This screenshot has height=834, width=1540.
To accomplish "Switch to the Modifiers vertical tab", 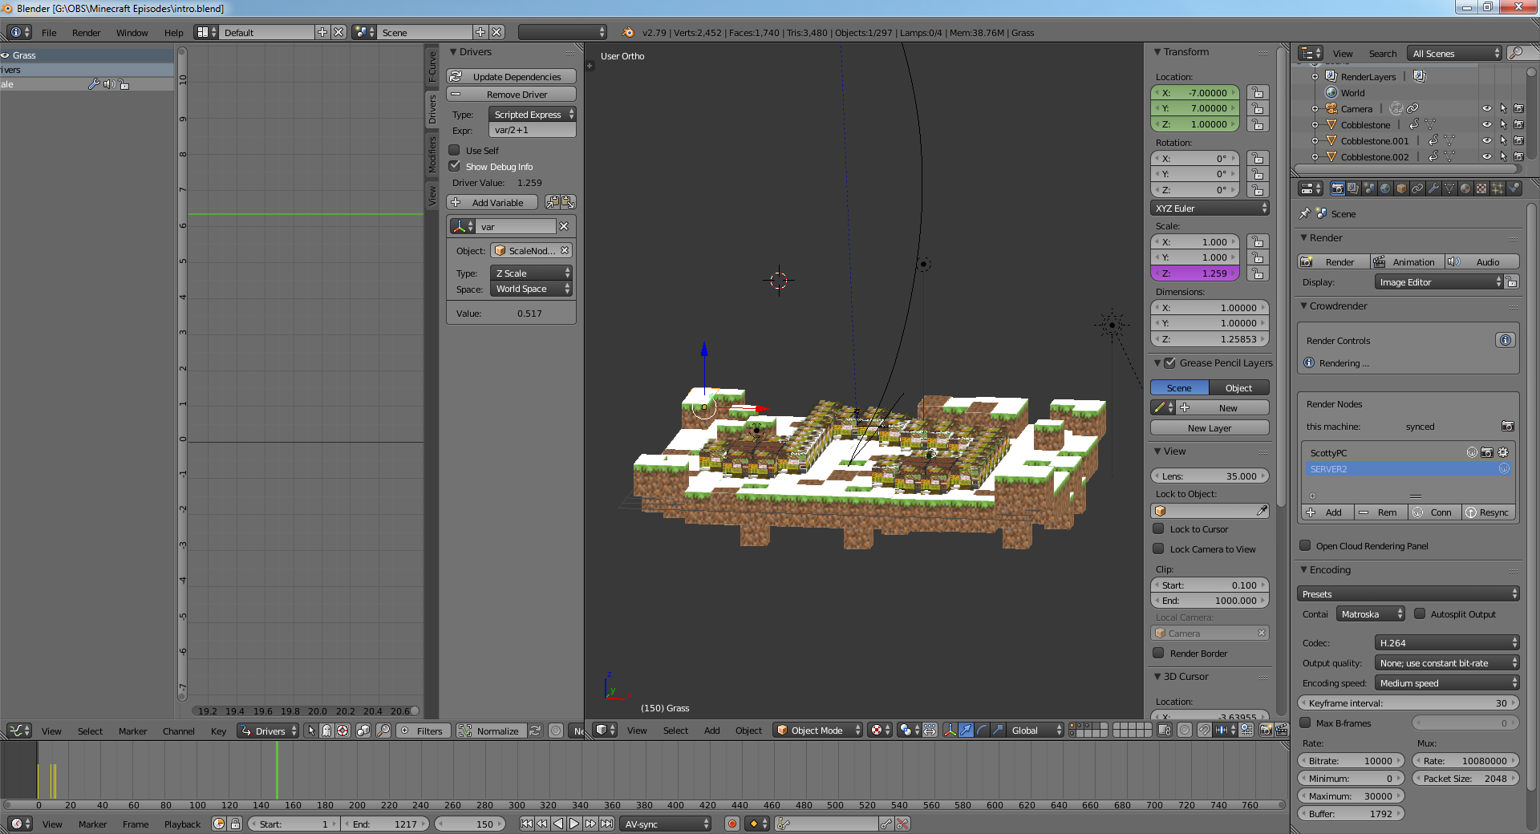I will [432, 155].
